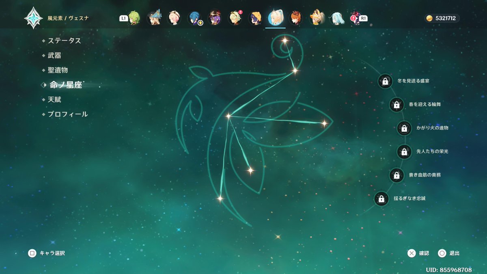
Task: Click the 貴き血筋の責務 label
Action: [x=425, y=175]
